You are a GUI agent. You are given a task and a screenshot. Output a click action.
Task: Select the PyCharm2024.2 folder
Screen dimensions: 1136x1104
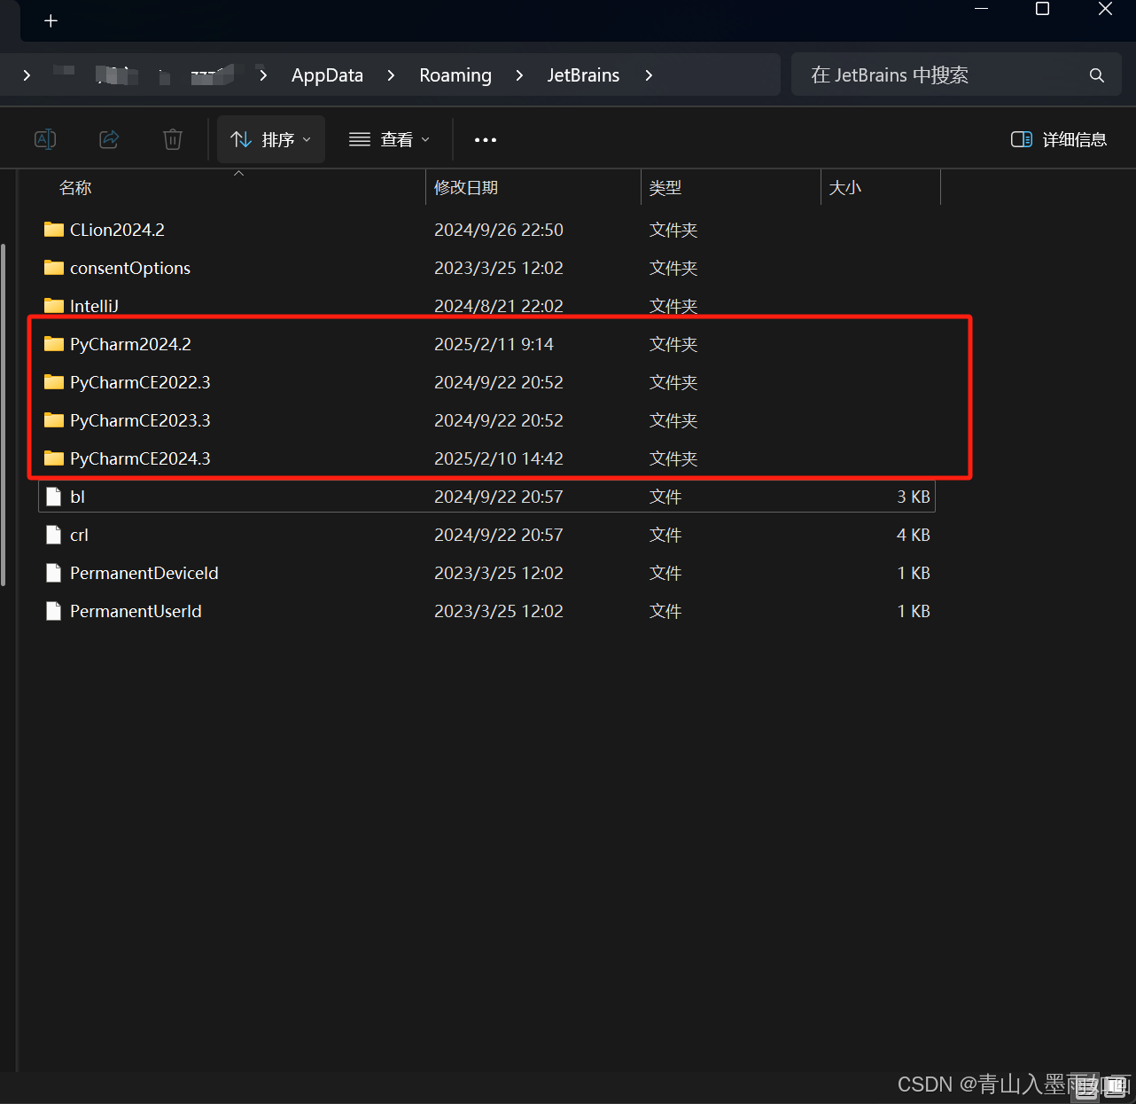[486, 344]
